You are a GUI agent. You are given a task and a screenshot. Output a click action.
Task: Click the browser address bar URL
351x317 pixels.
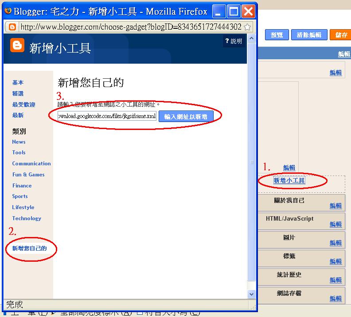(x=131, y=27)
